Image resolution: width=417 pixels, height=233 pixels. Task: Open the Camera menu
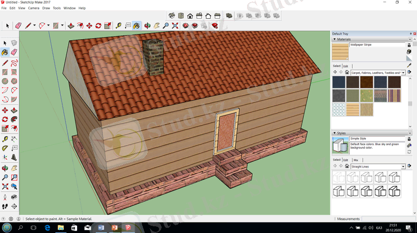click(x=33, y=8)
